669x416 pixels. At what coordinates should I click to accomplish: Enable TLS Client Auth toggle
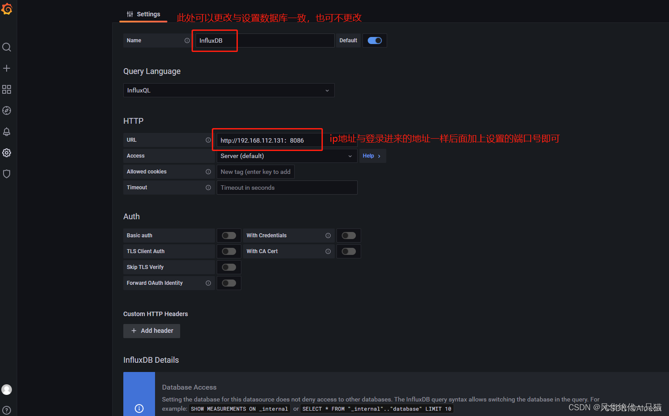click(x=229, y=251)
